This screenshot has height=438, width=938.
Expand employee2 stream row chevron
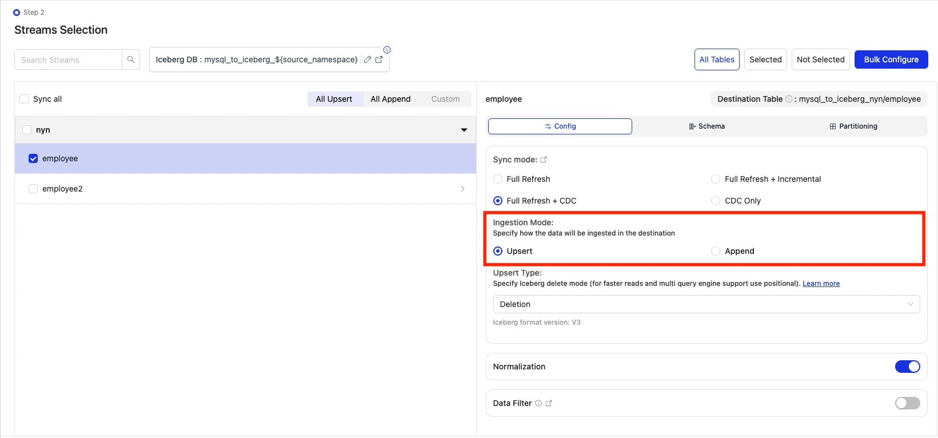point(462,189)
